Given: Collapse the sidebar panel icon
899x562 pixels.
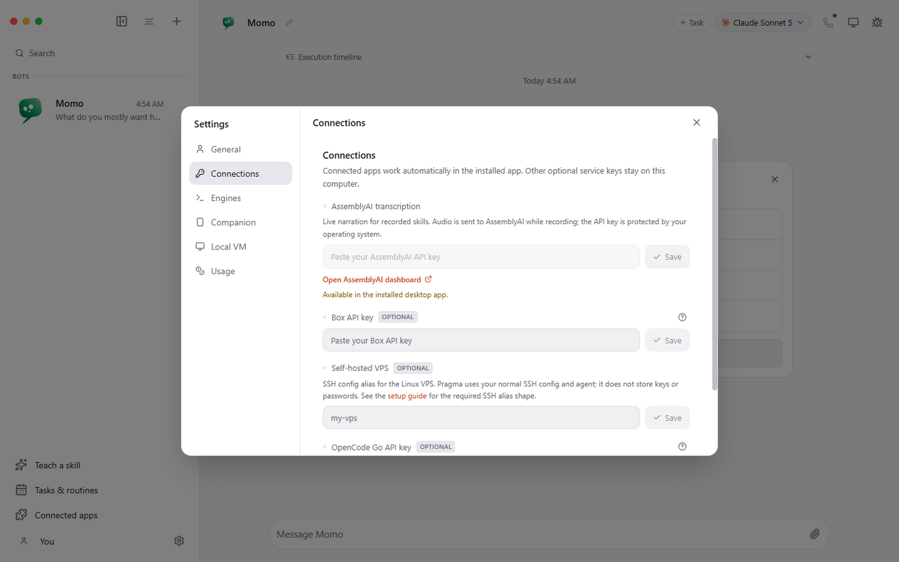Looking at the screenshot, I should coord(121,21).
